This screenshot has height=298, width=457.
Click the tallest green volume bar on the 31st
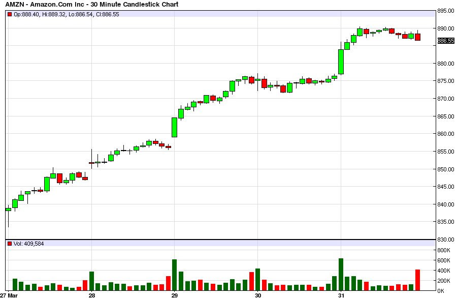(x=341, y=275)
